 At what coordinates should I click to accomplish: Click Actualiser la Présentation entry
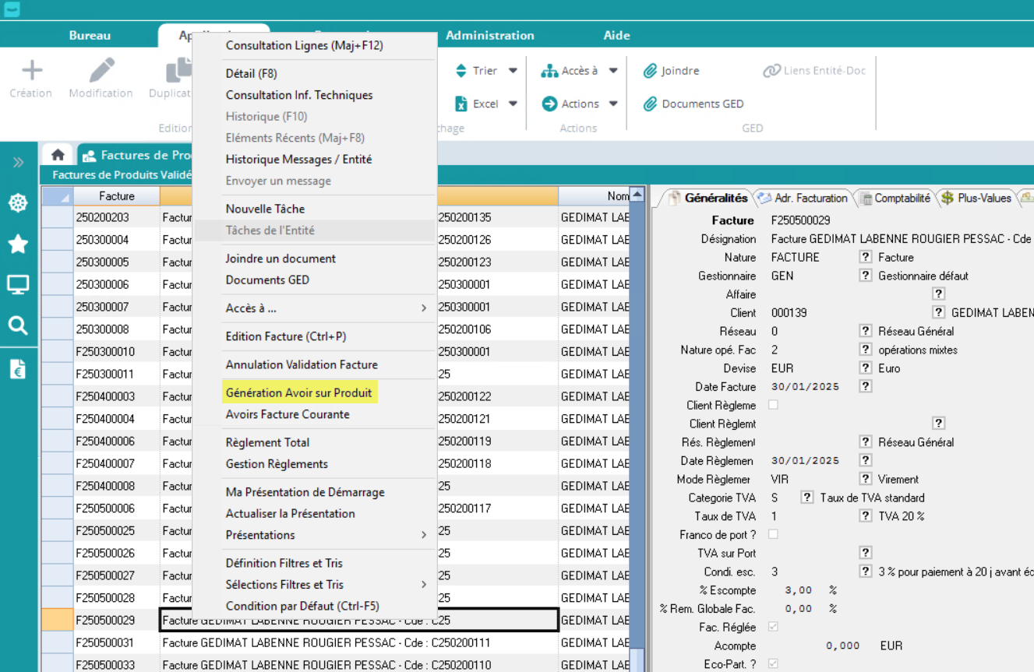pos(290,514)
